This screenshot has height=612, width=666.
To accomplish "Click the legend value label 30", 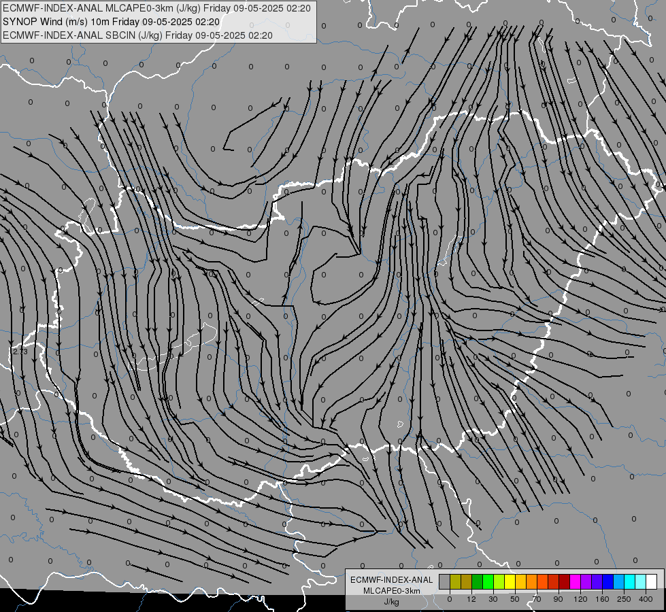I will coord(493,599).
